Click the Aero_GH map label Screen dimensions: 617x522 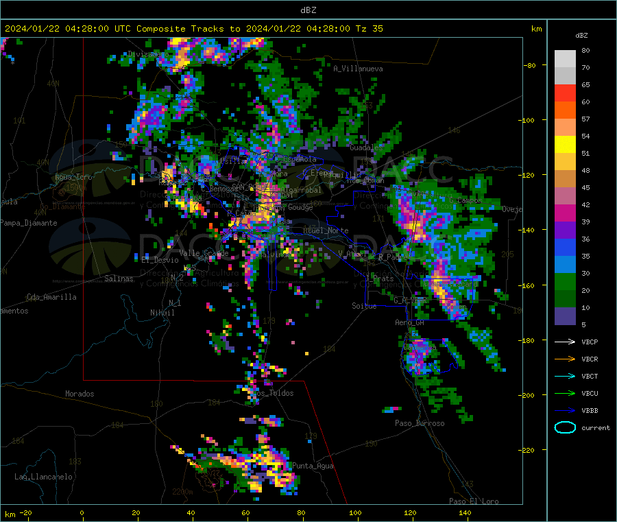click(x=409, y=322)
